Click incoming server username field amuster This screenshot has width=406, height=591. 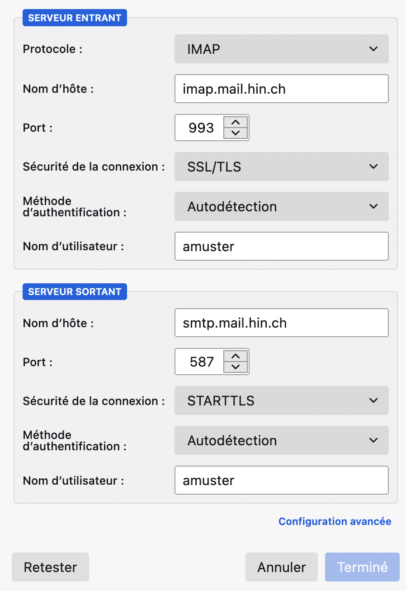282,246
